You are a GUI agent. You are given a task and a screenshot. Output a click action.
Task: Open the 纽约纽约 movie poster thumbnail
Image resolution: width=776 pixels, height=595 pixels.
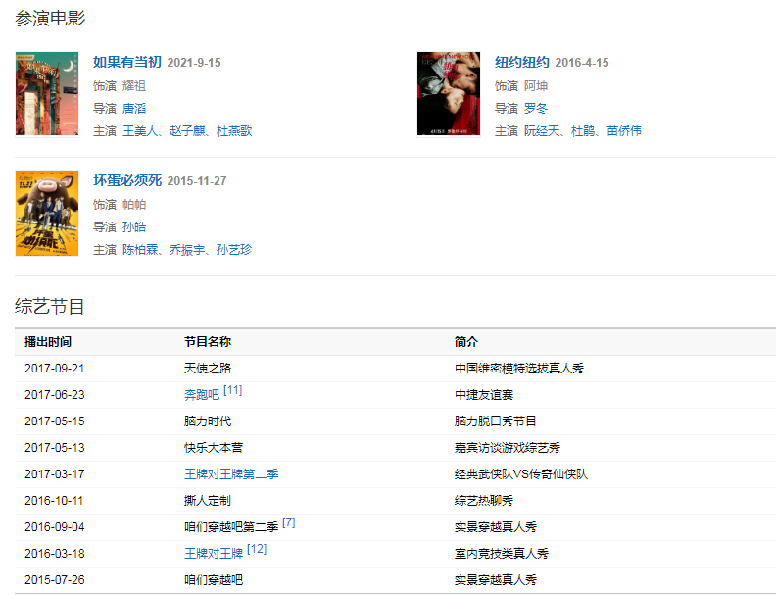(448, 94)
